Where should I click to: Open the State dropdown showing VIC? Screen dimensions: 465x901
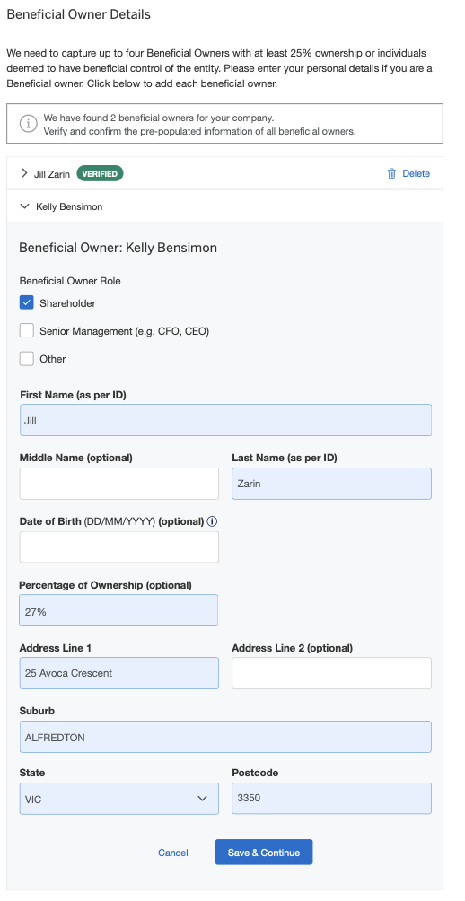[119, 799]
